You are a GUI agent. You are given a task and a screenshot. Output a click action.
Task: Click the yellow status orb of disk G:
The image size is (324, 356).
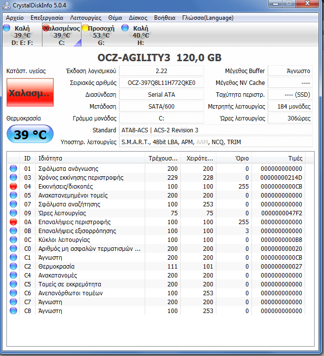click(x=85, y=28)
